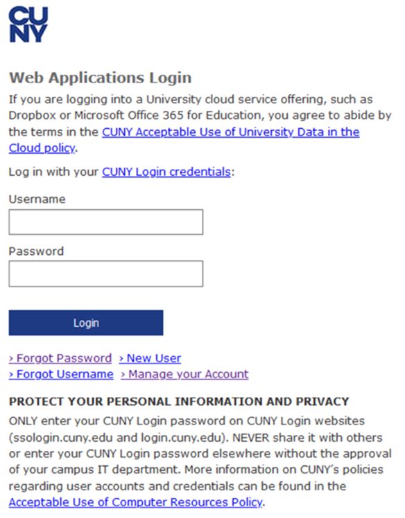Open the Forgot Username link
405x518 pixels.
pyautogui.click(x=61, y=374)
